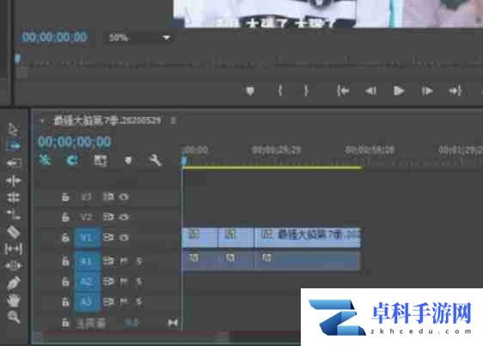Click the master track volume value
The height and width of the screenshot is (346, 483).
point(131,323)
